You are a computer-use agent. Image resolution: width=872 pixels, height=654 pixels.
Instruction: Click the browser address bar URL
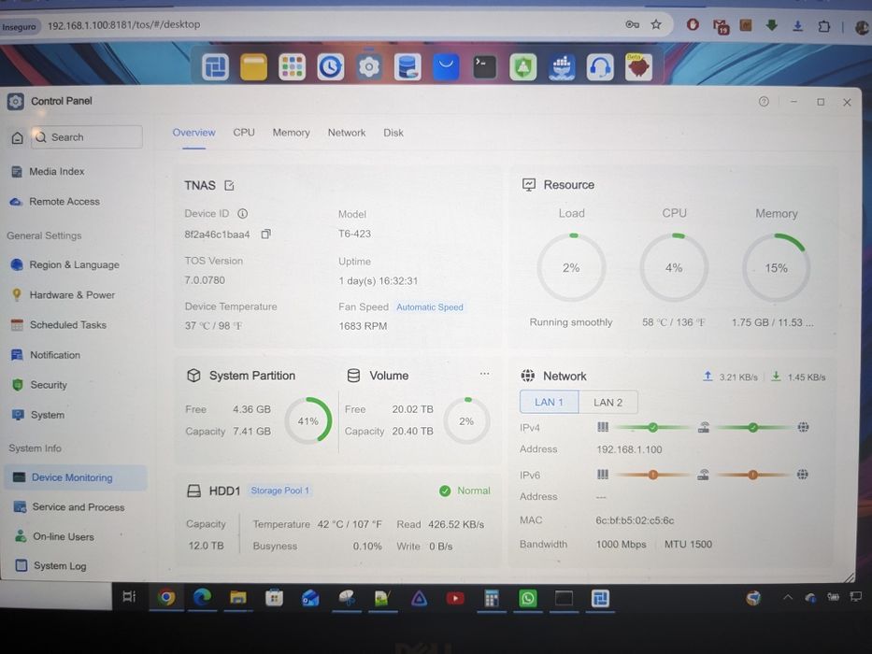(124, 24)
